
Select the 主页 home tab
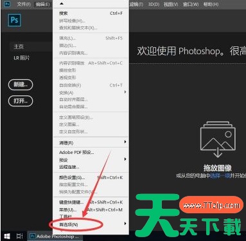[x=31, y=46]
